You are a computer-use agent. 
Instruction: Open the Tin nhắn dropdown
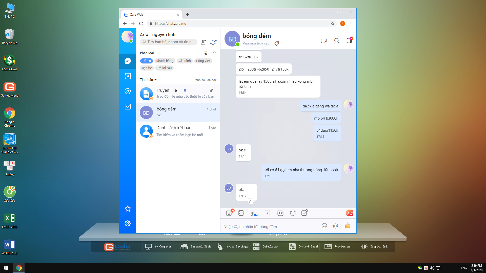tap(148, 80)
